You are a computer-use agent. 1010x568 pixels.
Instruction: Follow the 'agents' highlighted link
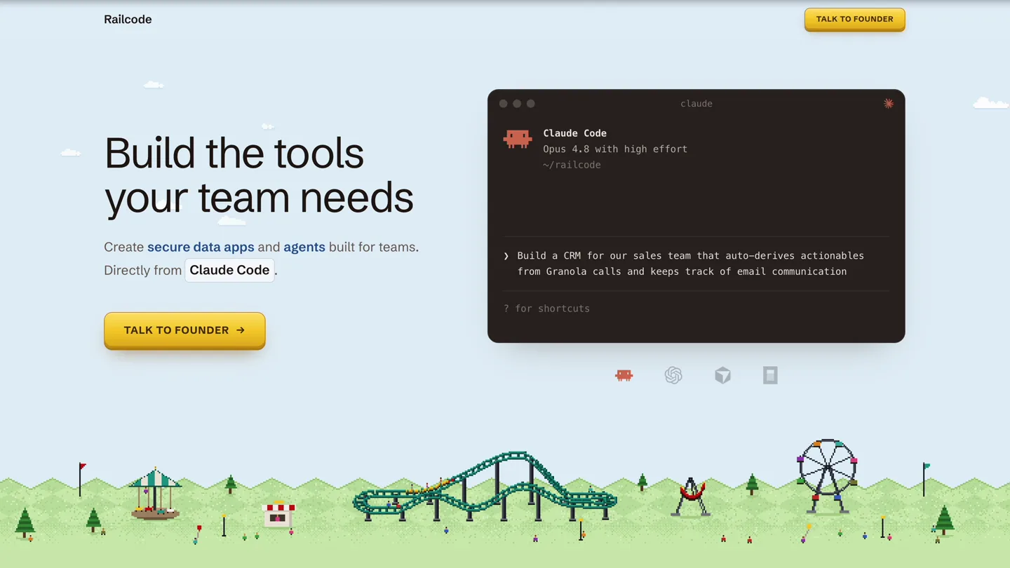[x=304, y=247]
